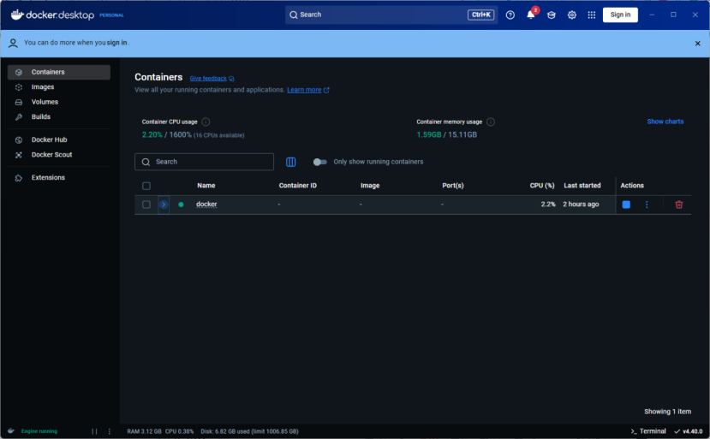
Task: Click the v4.40.0 version indicator
Action: [689, 431]
